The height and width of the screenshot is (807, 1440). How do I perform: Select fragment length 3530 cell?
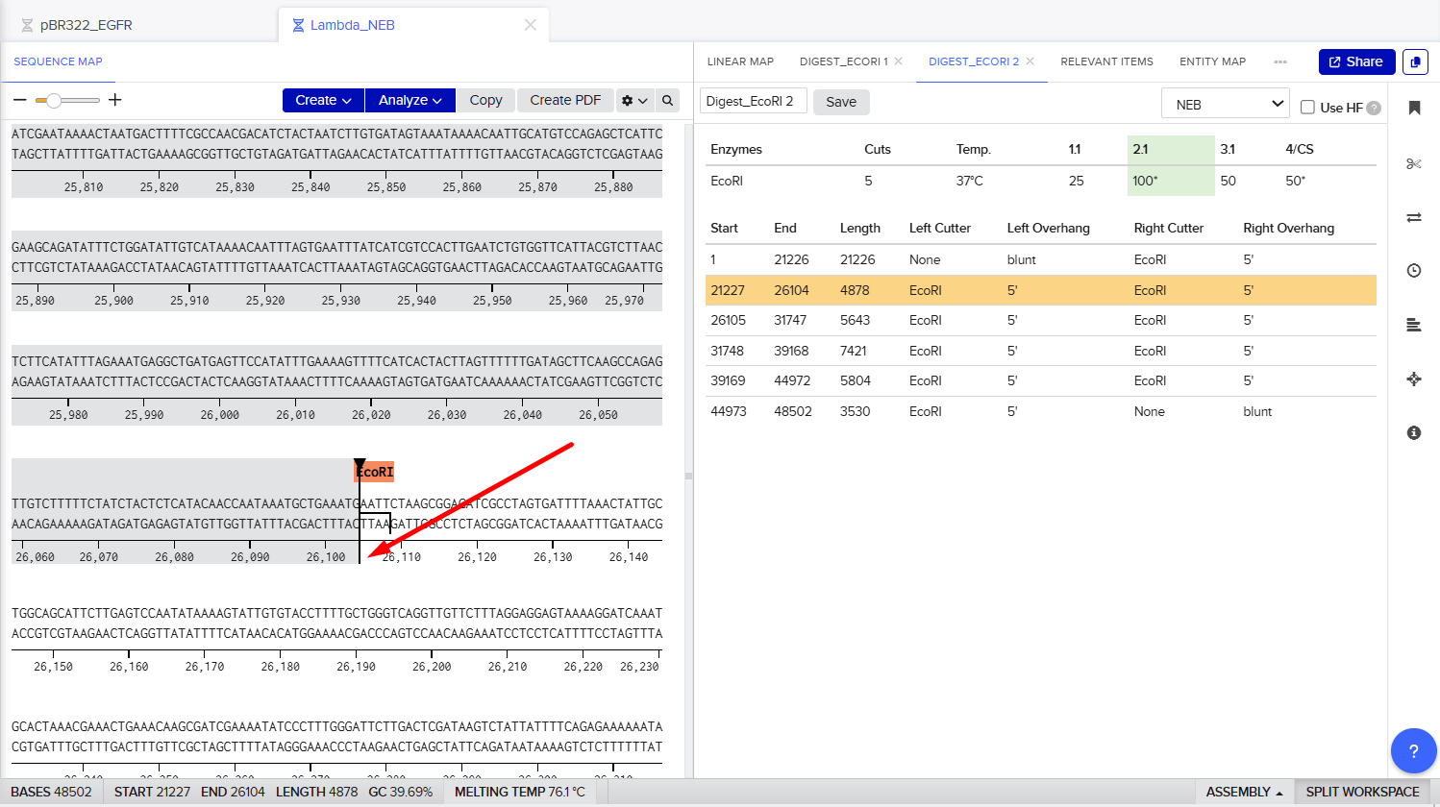(x=855, y=411)
